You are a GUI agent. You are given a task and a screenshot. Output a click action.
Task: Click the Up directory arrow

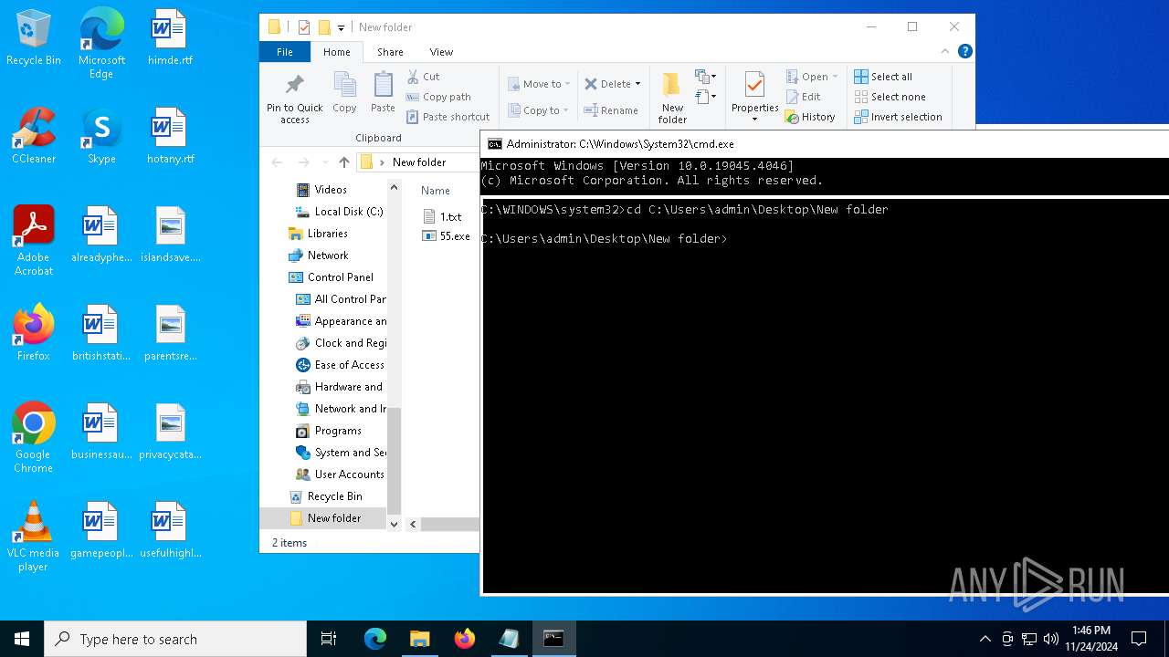pyautogui.click(x=343, y=162)
